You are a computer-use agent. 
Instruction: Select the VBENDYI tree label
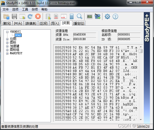pos(15,32)
